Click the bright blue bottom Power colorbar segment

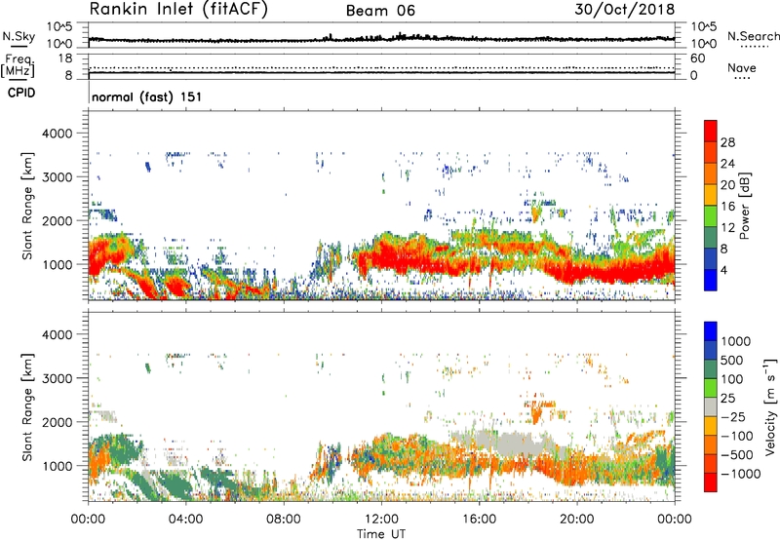(711, 280)
